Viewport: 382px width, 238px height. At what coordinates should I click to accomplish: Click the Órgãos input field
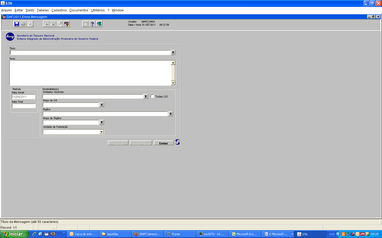tap(105, 114)
